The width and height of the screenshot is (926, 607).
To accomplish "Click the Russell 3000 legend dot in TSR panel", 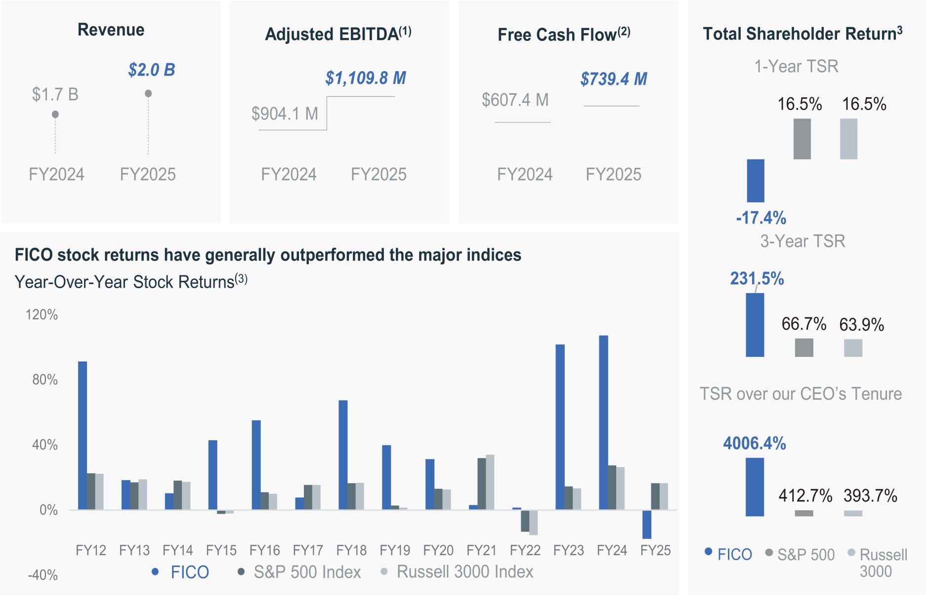I will (851, 552).
